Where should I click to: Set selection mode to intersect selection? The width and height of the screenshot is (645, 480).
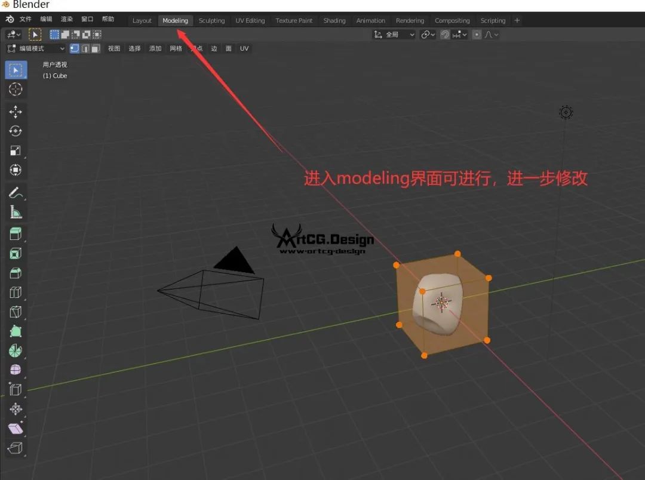97,35
